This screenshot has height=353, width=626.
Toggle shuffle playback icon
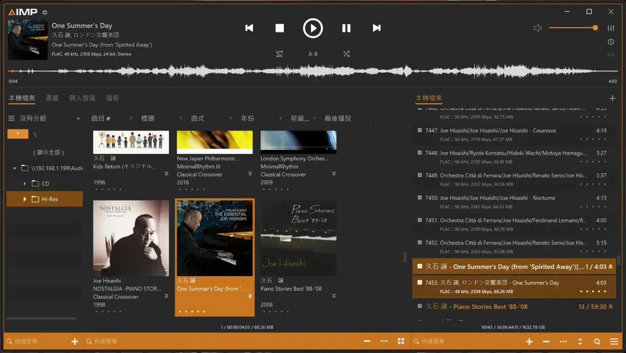346,54
